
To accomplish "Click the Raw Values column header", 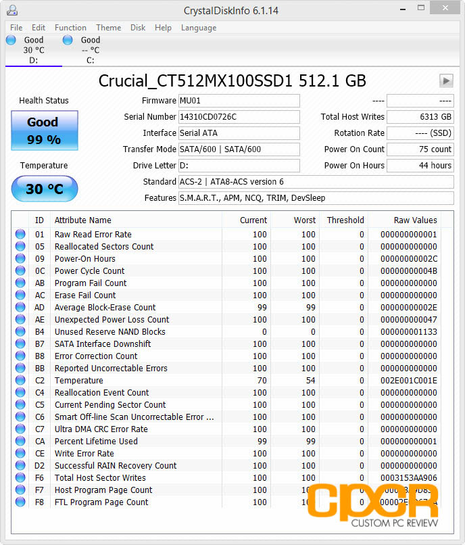I will click(x=405, y=220).
